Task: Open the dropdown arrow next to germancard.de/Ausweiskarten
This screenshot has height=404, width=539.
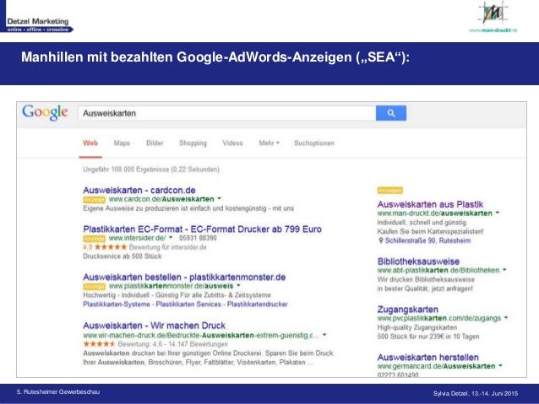Action: point(500,366)
